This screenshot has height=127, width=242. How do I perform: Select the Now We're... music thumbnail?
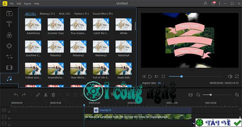78,69
